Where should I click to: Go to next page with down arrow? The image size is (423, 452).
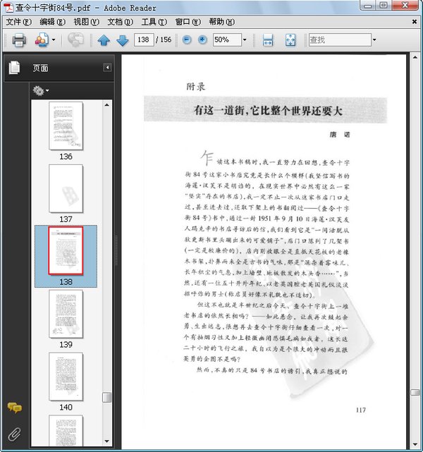tap(121, 40)
